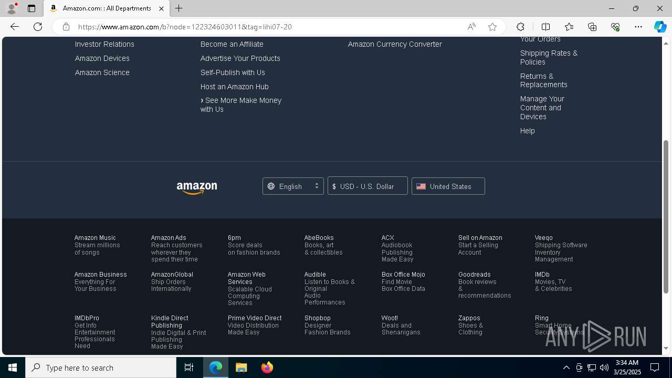672x378 pixels.
Task: Click the browser Back arrow
Action: coord(15,27)
